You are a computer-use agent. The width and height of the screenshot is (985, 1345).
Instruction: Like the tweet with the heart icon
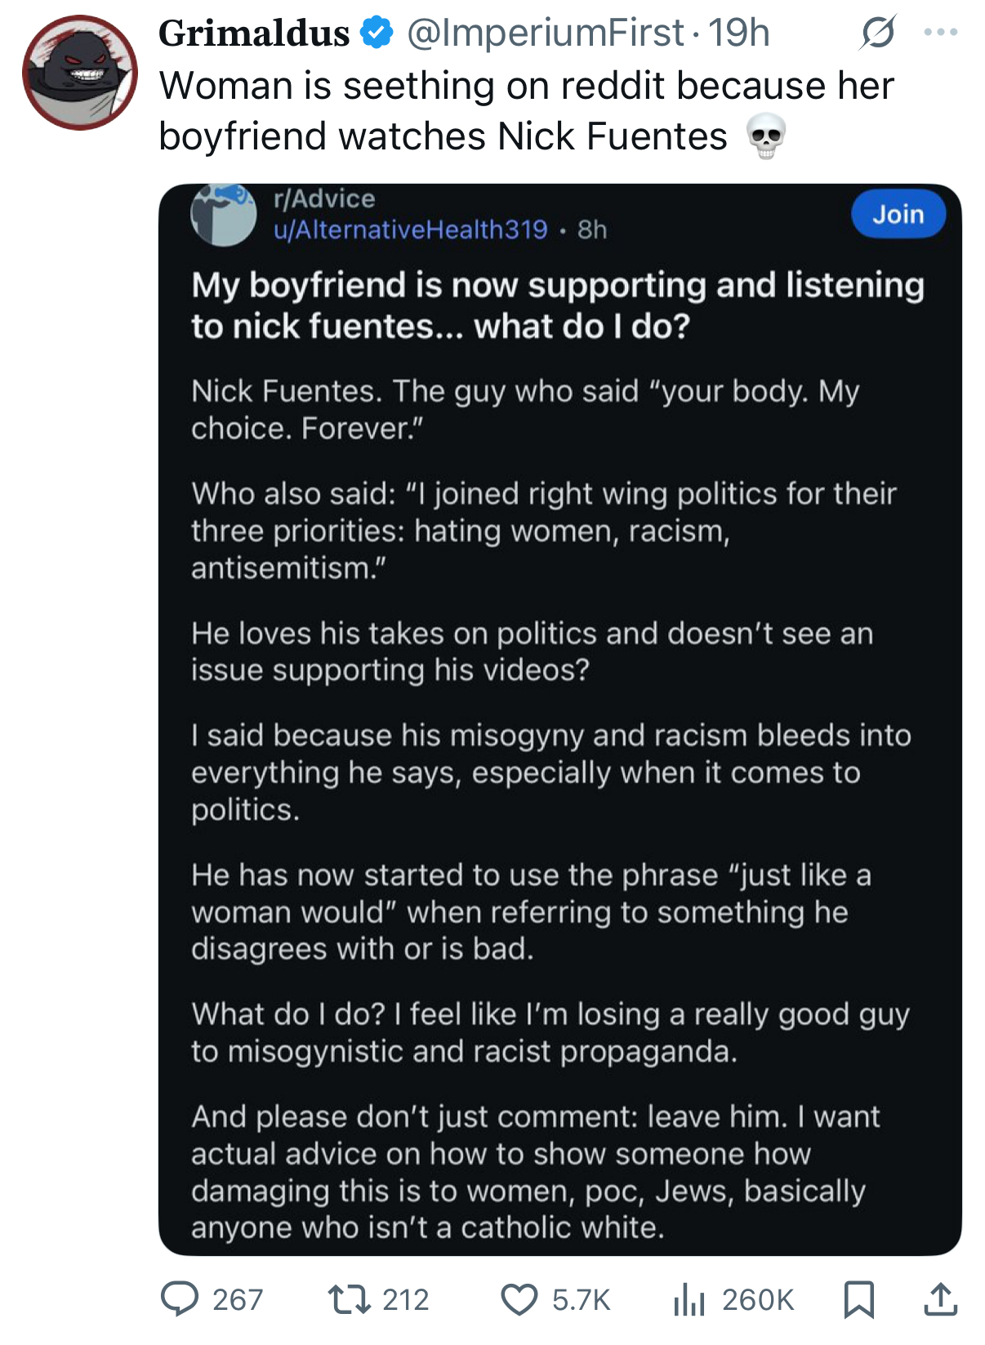[519, 1298]
